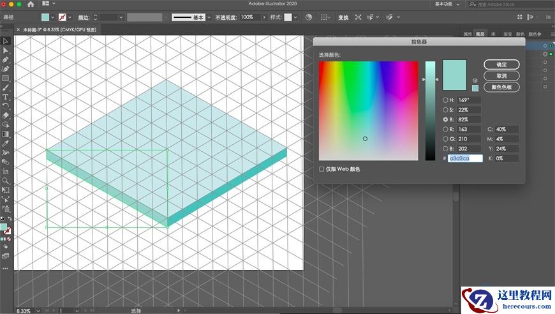Select the Eraser tool
Image resolution: width=555 pixels, height=314 pixels.
pos(5,116)
